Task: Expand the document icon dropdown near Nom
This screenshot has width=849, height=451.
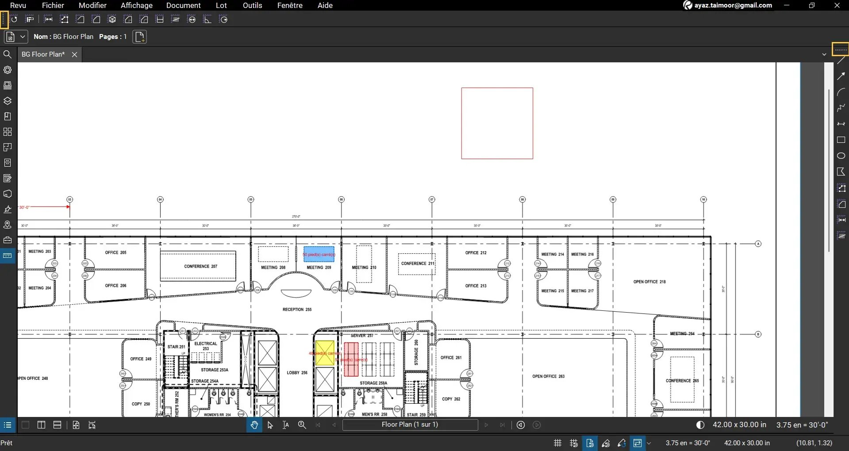Action: [22, 37]
